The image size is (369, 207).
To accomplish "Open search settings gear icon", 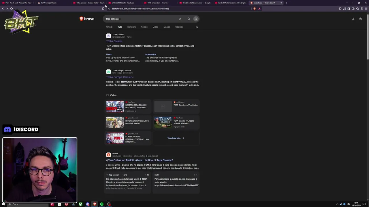I will 360,19.
